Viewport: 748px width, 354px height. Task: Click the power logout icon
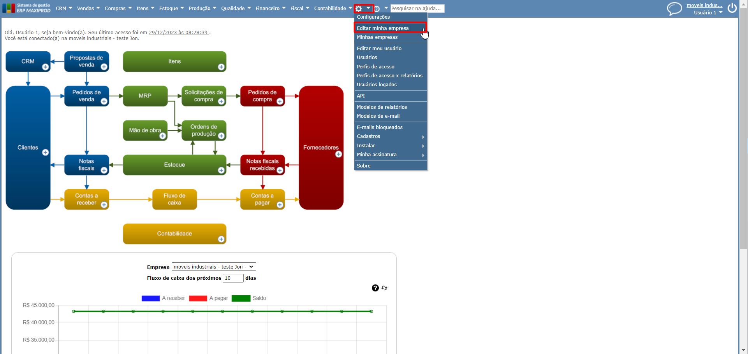732,8
